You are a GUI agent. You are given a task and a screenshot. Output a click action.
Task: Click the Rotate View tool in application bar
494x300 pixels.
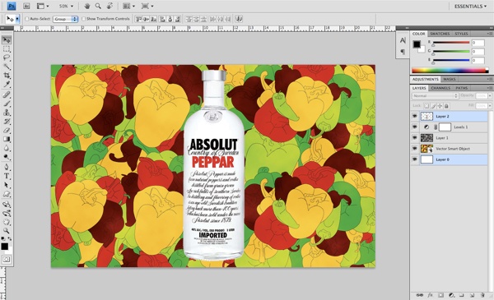click(x=110, y=6)
